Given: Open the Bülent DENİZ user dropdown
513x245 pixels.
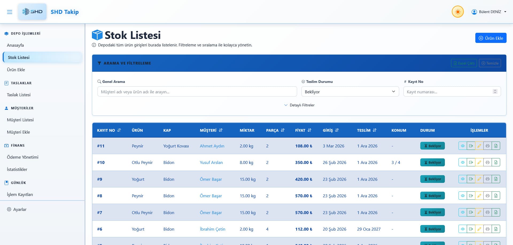Looking at the screenshot, I should click(489, 12).
